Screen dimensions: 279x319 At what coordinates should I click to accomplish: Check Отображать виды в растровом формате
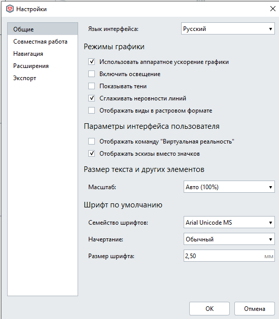92,111
